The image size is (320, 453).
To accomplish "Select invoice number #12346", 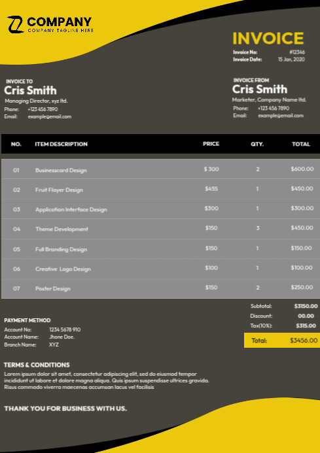I will pos(297,52).
